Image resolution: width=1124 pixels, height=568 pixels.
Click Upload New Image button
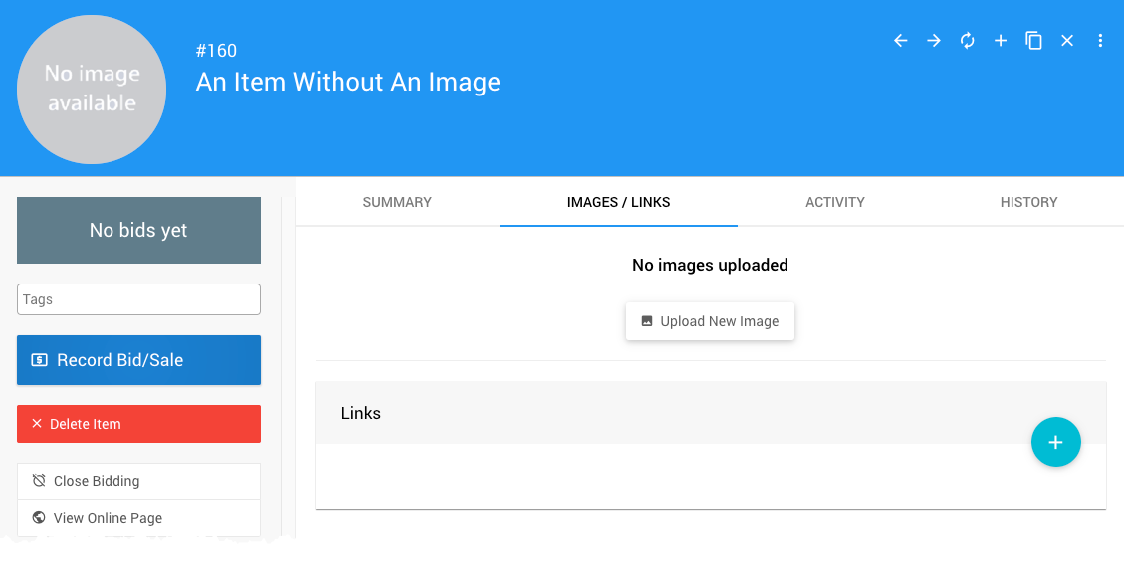click(710, 321)
